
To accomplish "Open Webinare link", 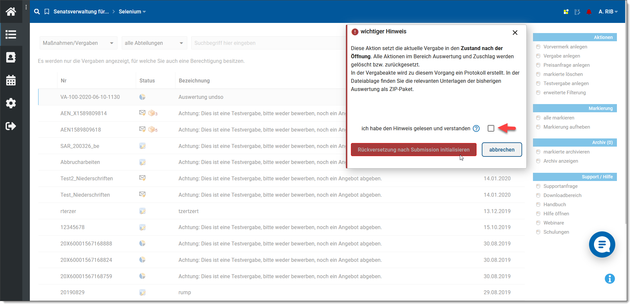I will [554, 223].
